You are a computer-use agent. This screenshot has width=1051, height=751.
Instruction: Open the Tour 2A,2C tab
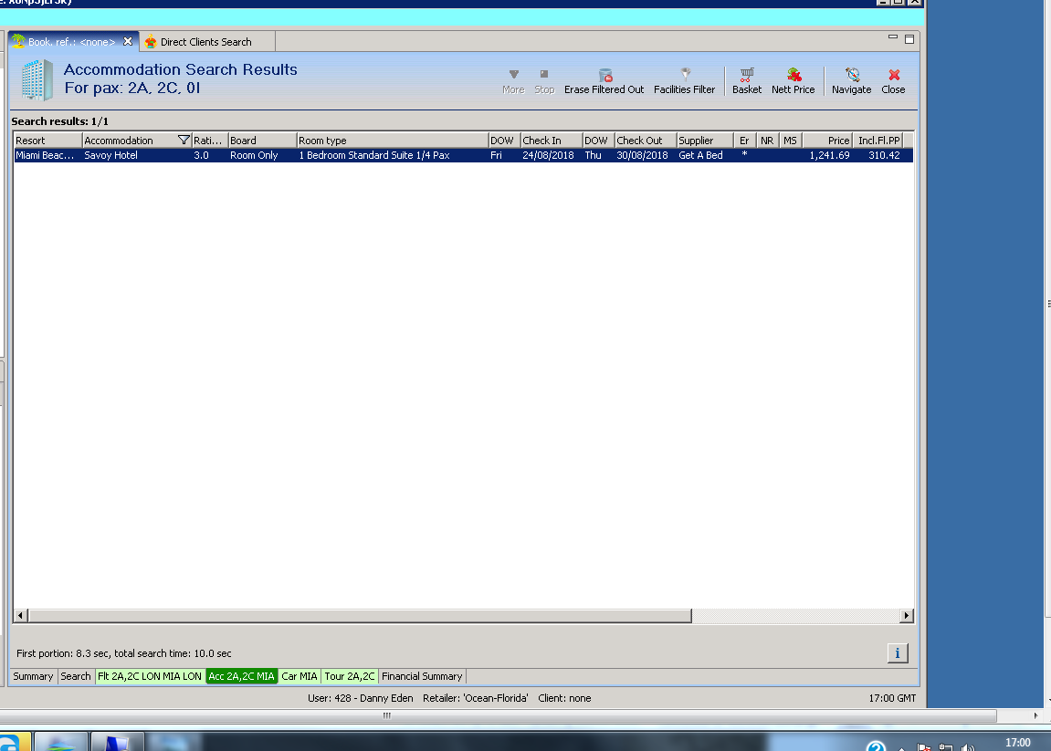[350, 676]
